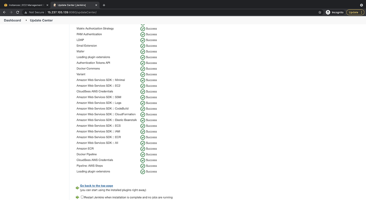Close the Update Center [Jenkins] tab

pos(96,5)
